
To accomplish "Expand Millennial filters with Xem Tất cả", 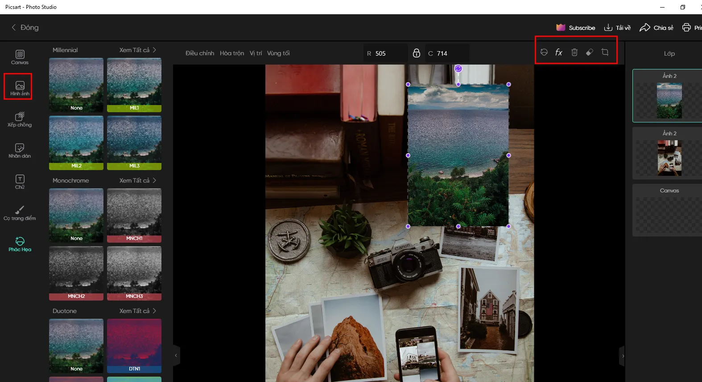I will click(x=137, y=50).
